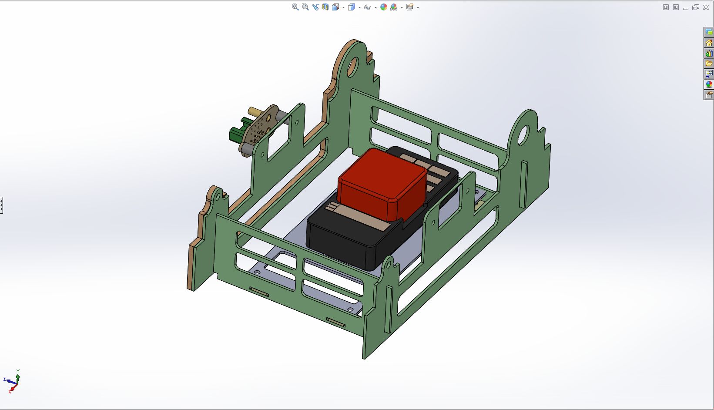Image resolution: width=714 pixels, height=410 pixels.
Task: Select the Appearances and Scenes tab
Action: pos(709,84)
